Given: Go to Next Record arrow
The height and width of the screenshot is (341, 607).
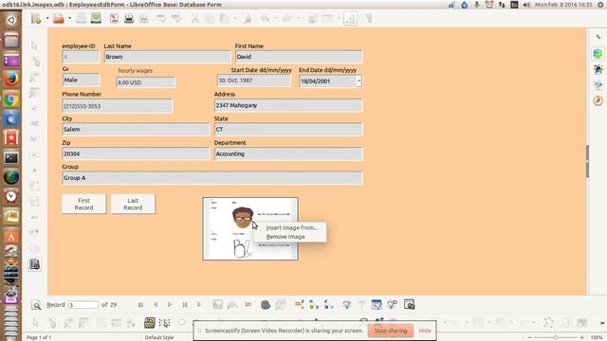Looking at the screenshot, I should (x=170, y=305).
